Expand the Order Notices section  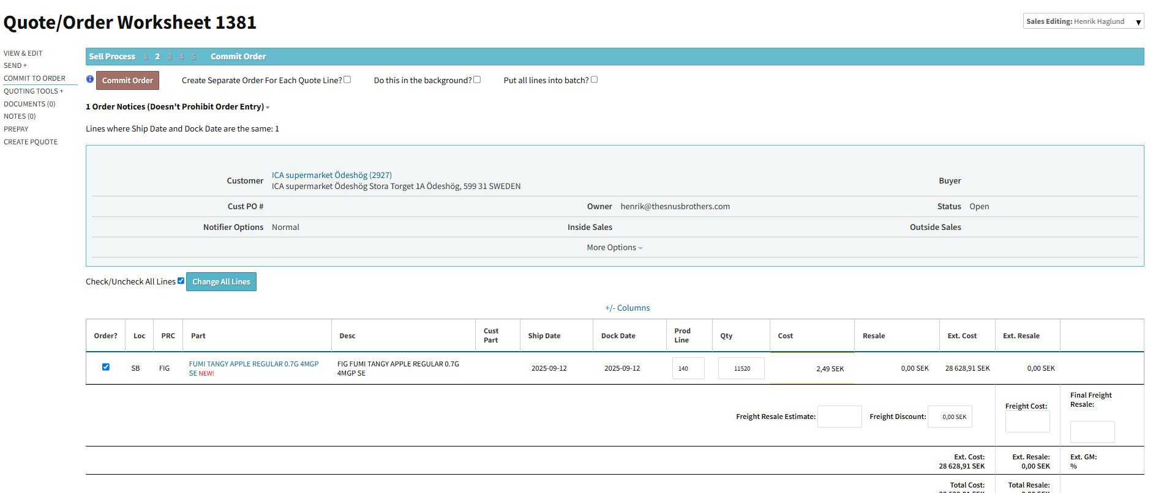click(178, 107)
